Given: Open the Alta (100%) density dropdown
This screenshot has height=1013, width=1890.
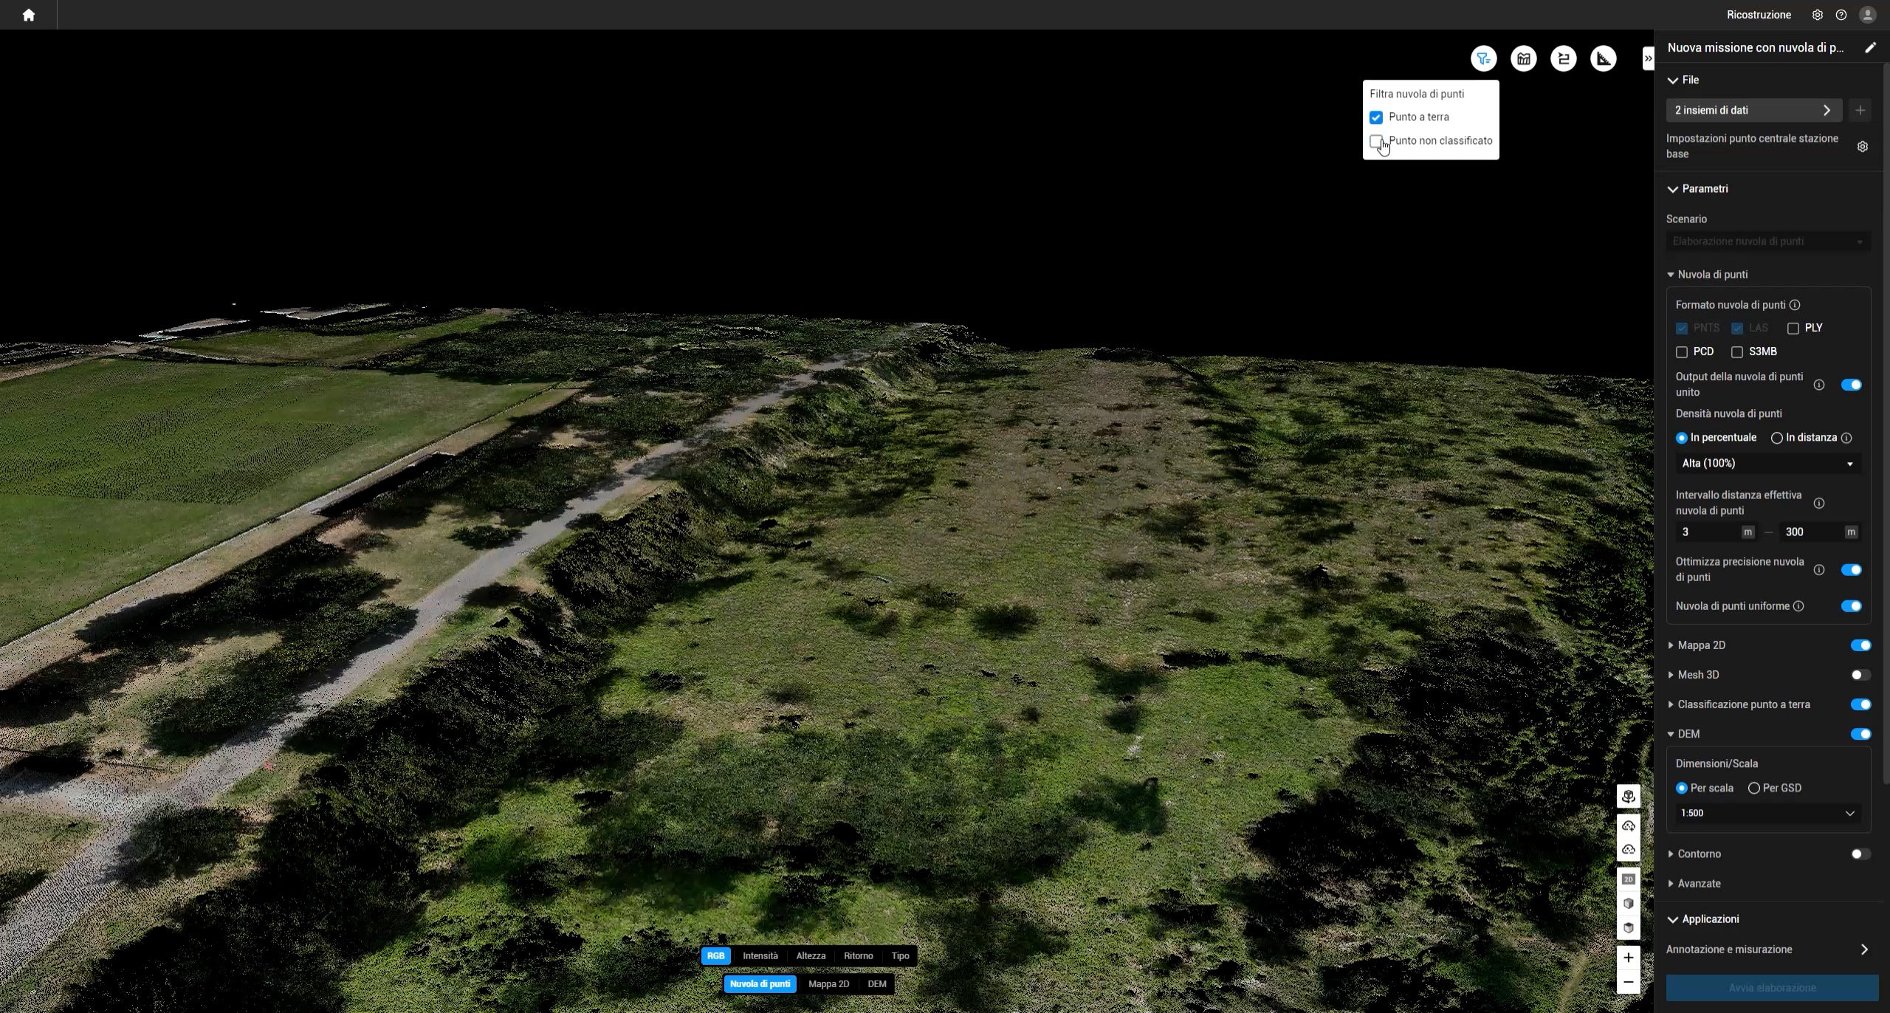Looking at the screenshot, I should click(1767, 464).
